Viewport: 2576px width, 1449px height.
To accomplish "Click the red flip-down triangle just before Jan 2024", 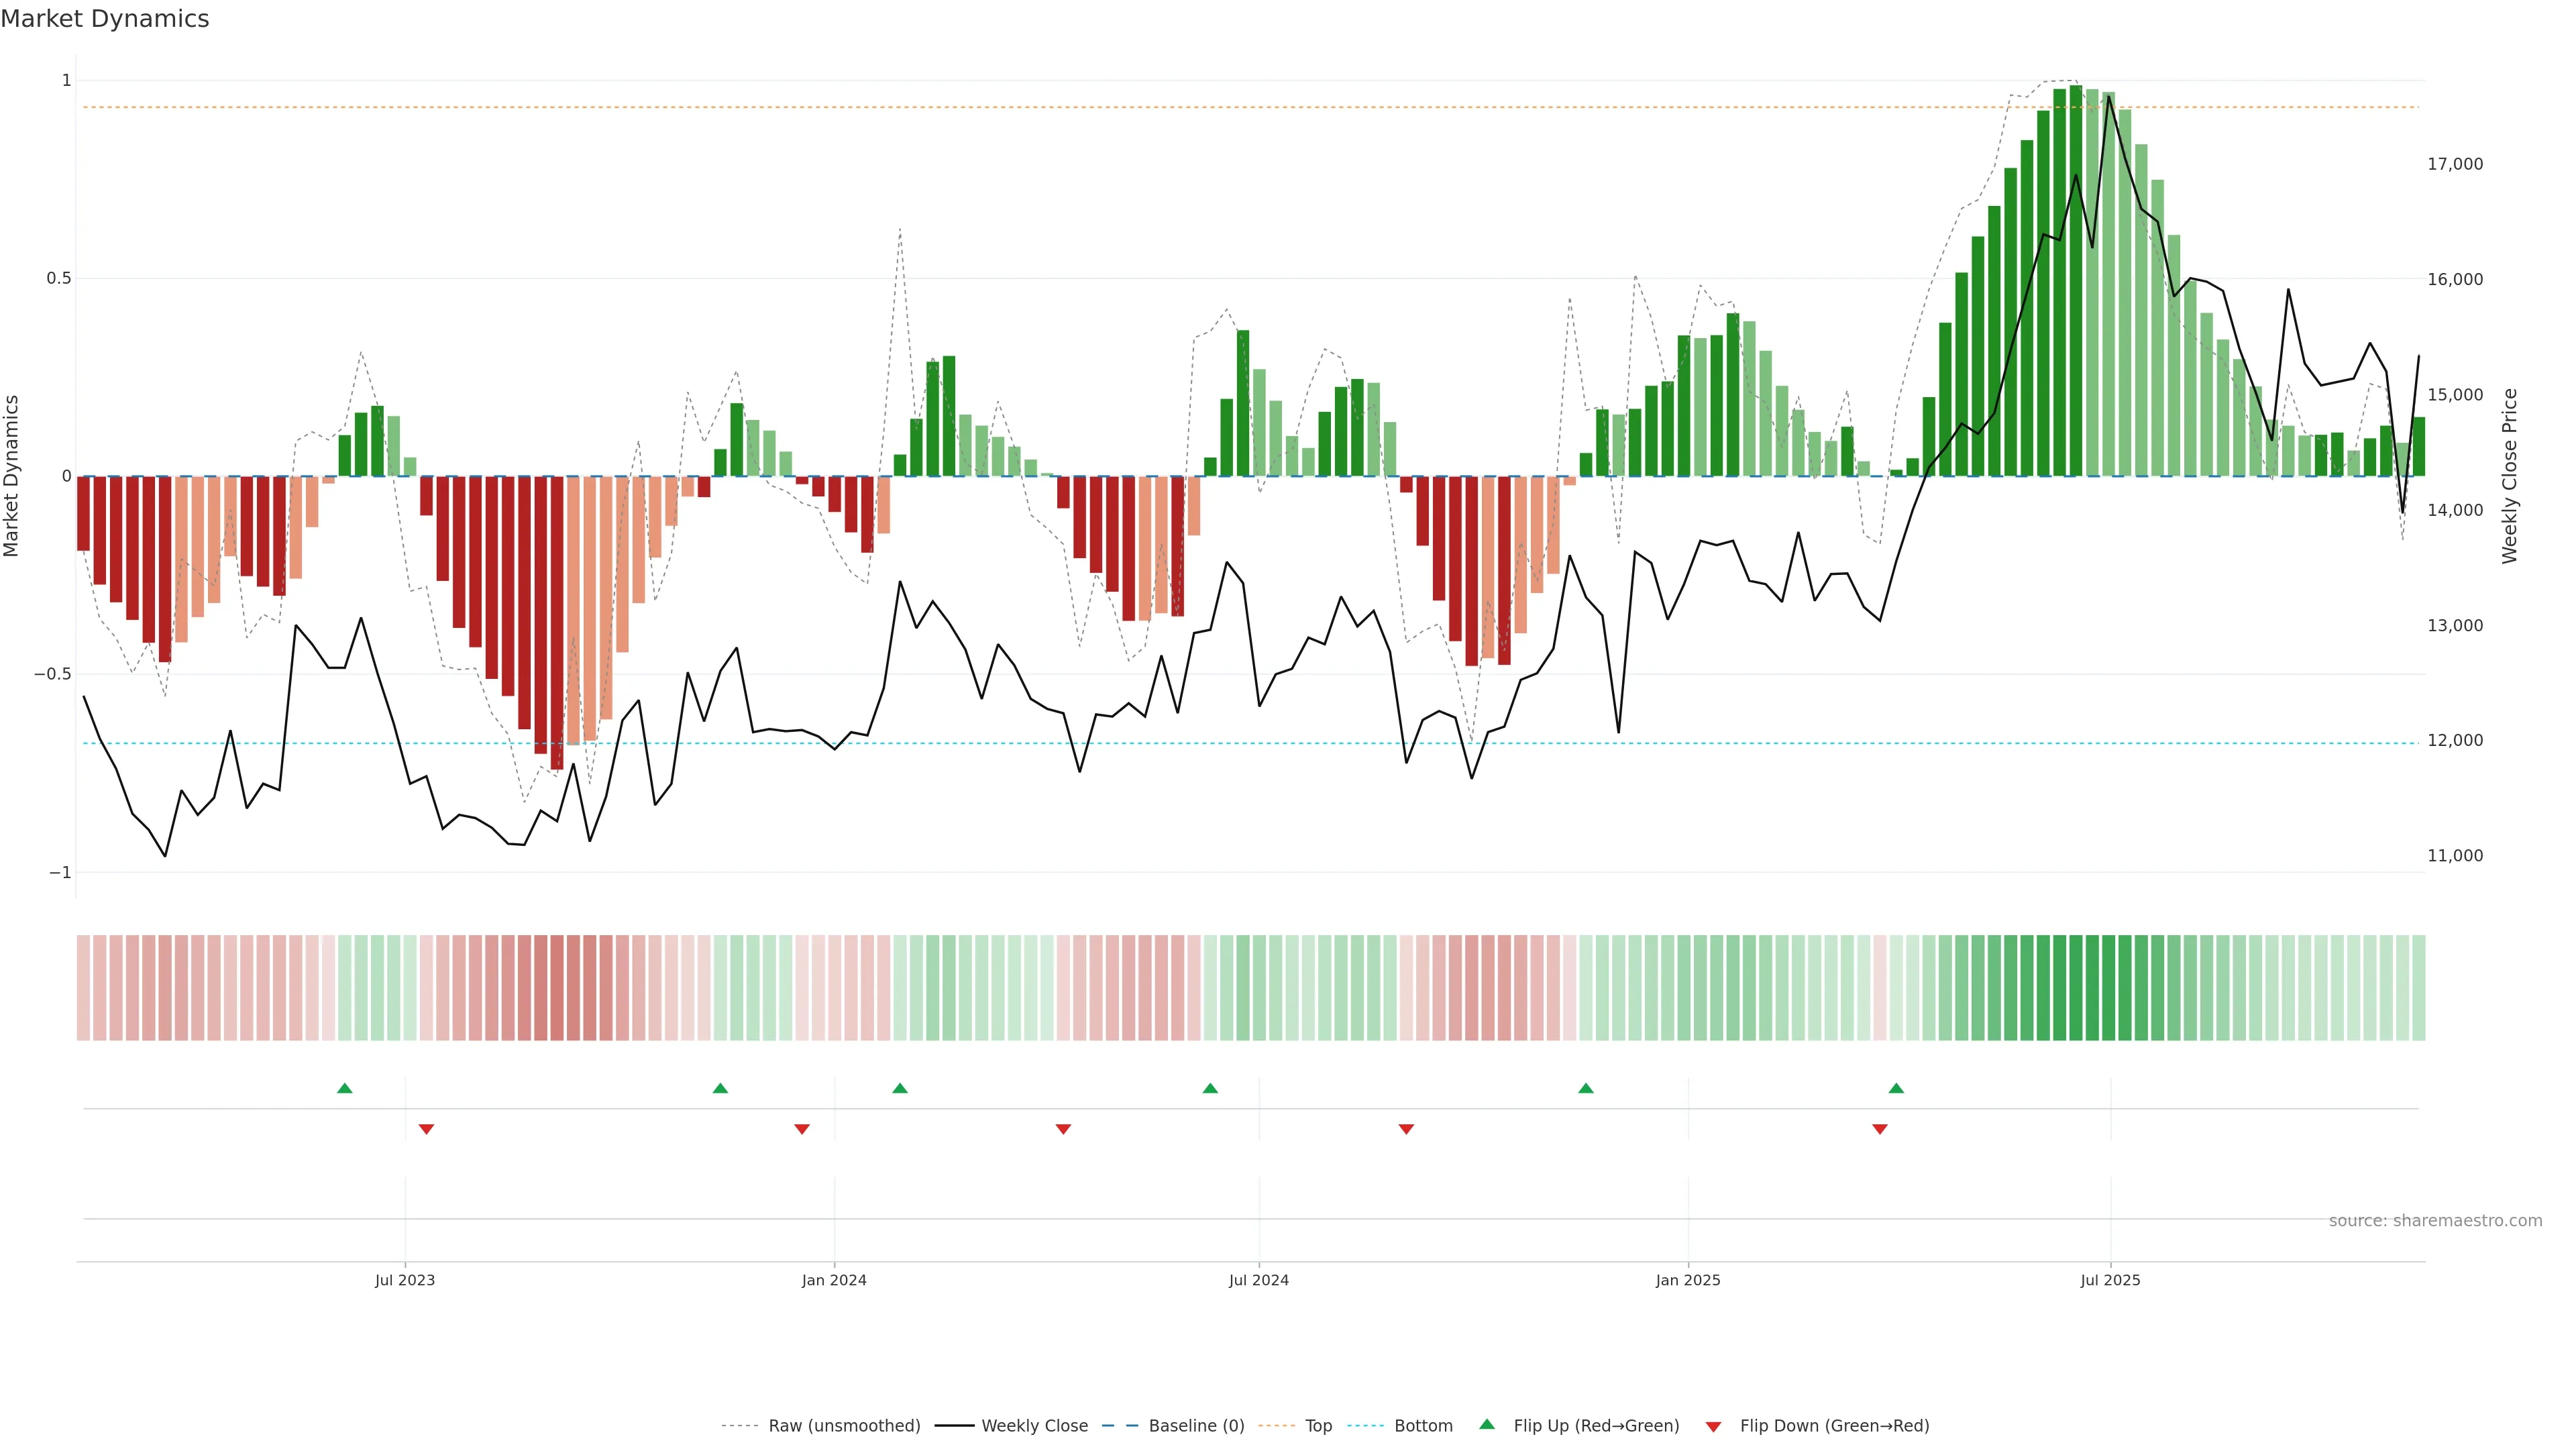I will point(802,1129).
